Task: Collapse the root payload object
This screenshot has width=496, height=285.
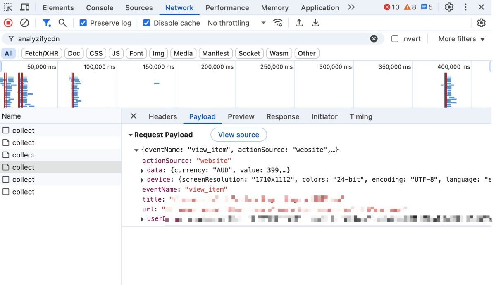Action: [136, 150]
